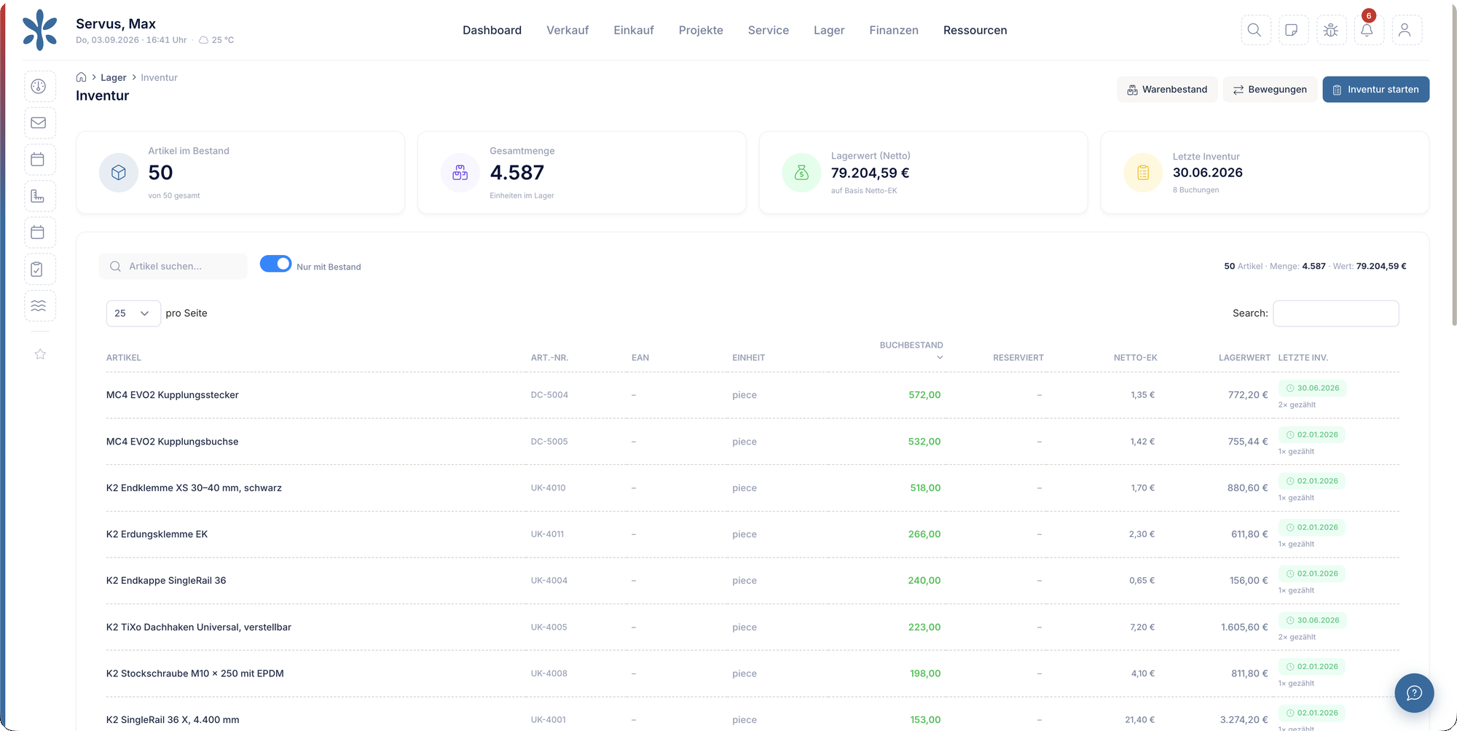
Task: Click K2 TiXo Dachhaken Universal row name
Action: [199, 628]
